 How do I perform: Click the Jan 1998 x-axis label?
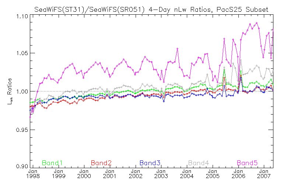click(33, 174)
